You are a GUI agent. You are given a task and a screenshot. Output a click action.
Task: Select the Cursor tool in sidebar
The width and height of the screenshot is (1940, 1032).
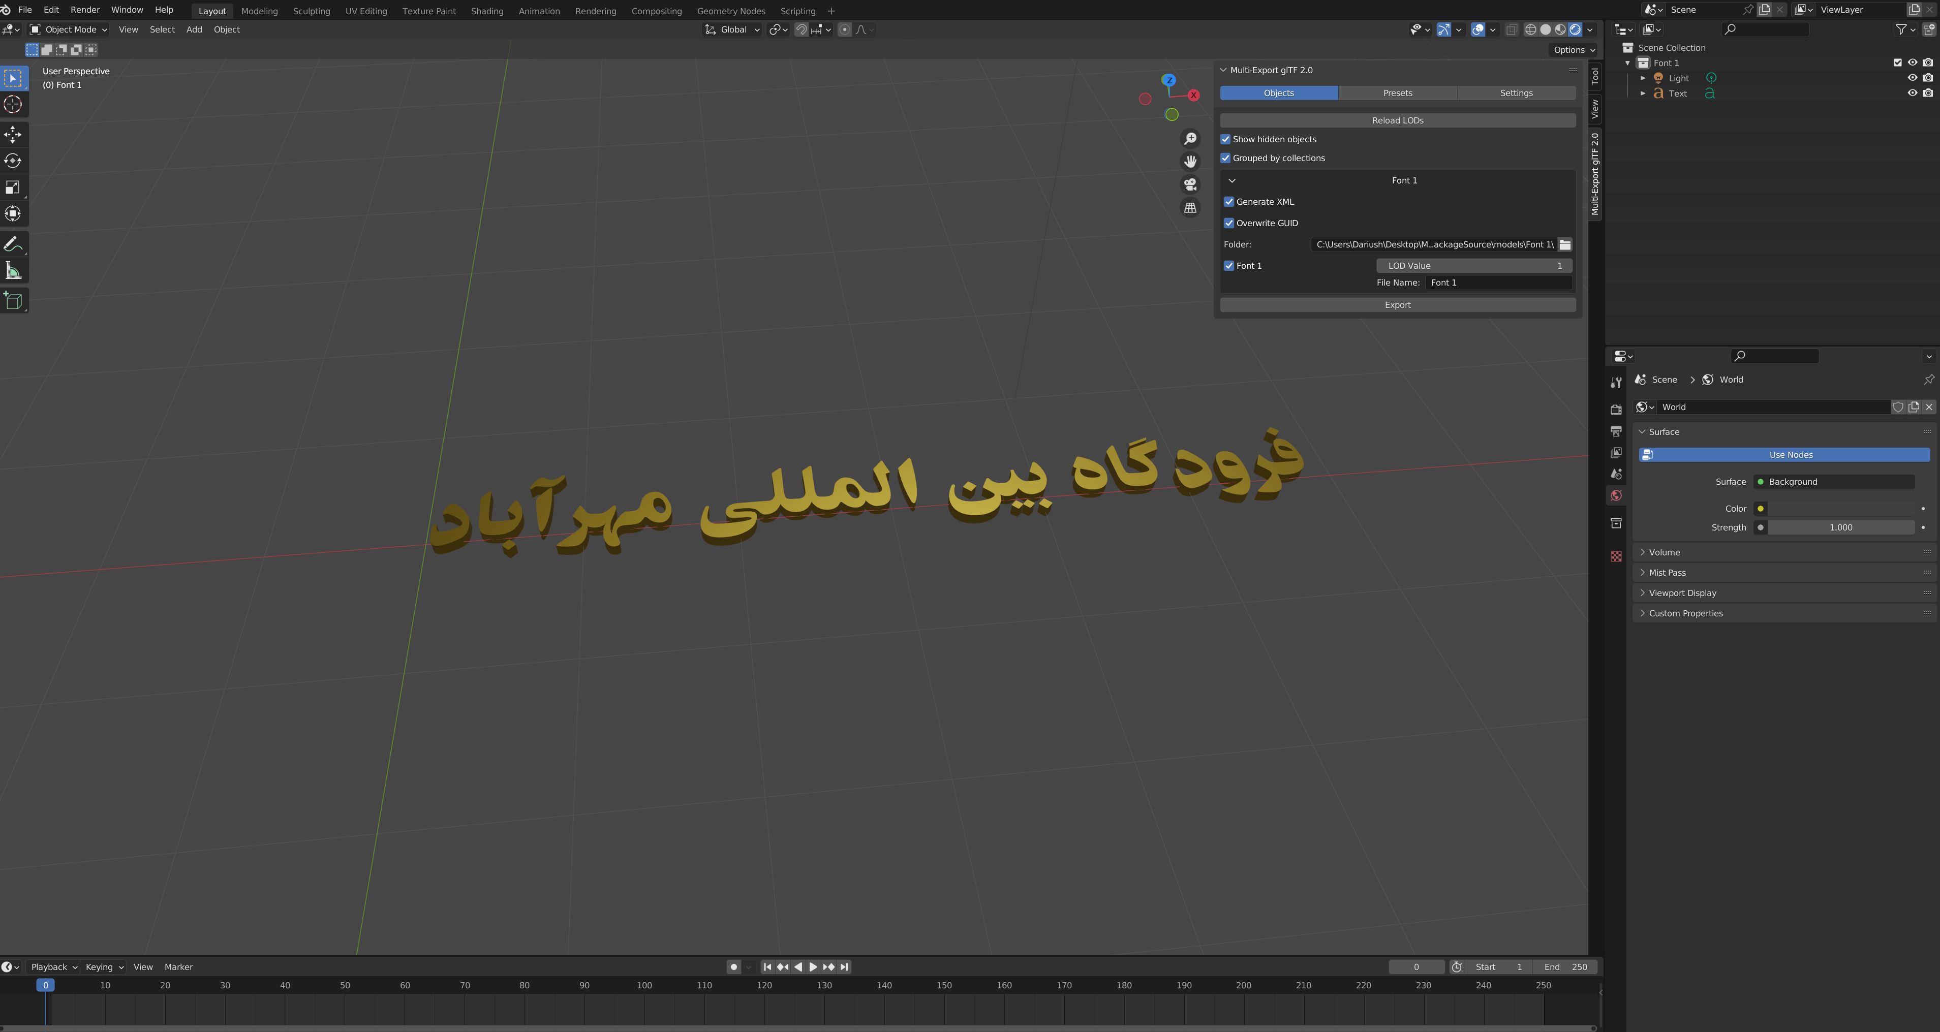pyautogui.click(x=14, y=105)
